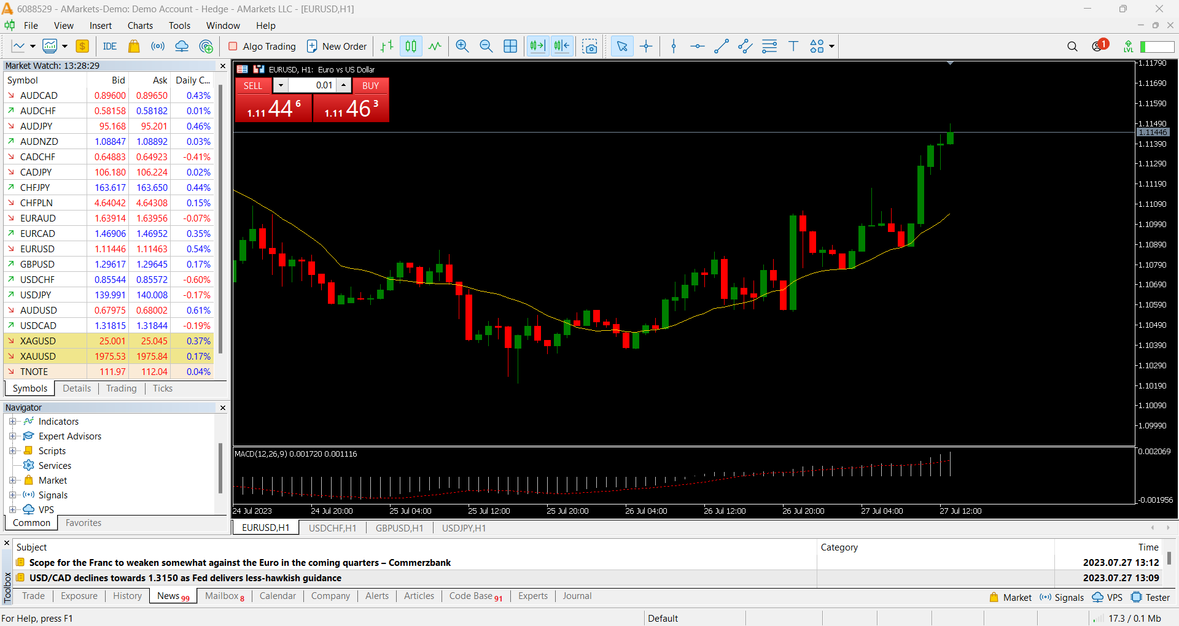Expand the Expert Advisors tree node
The height and width of the screenshot is (626, 1179).
[12, 436]
